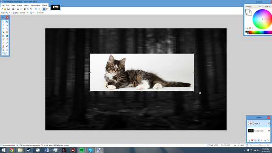
Task: Open the Image menu
Action: [19, 6]
